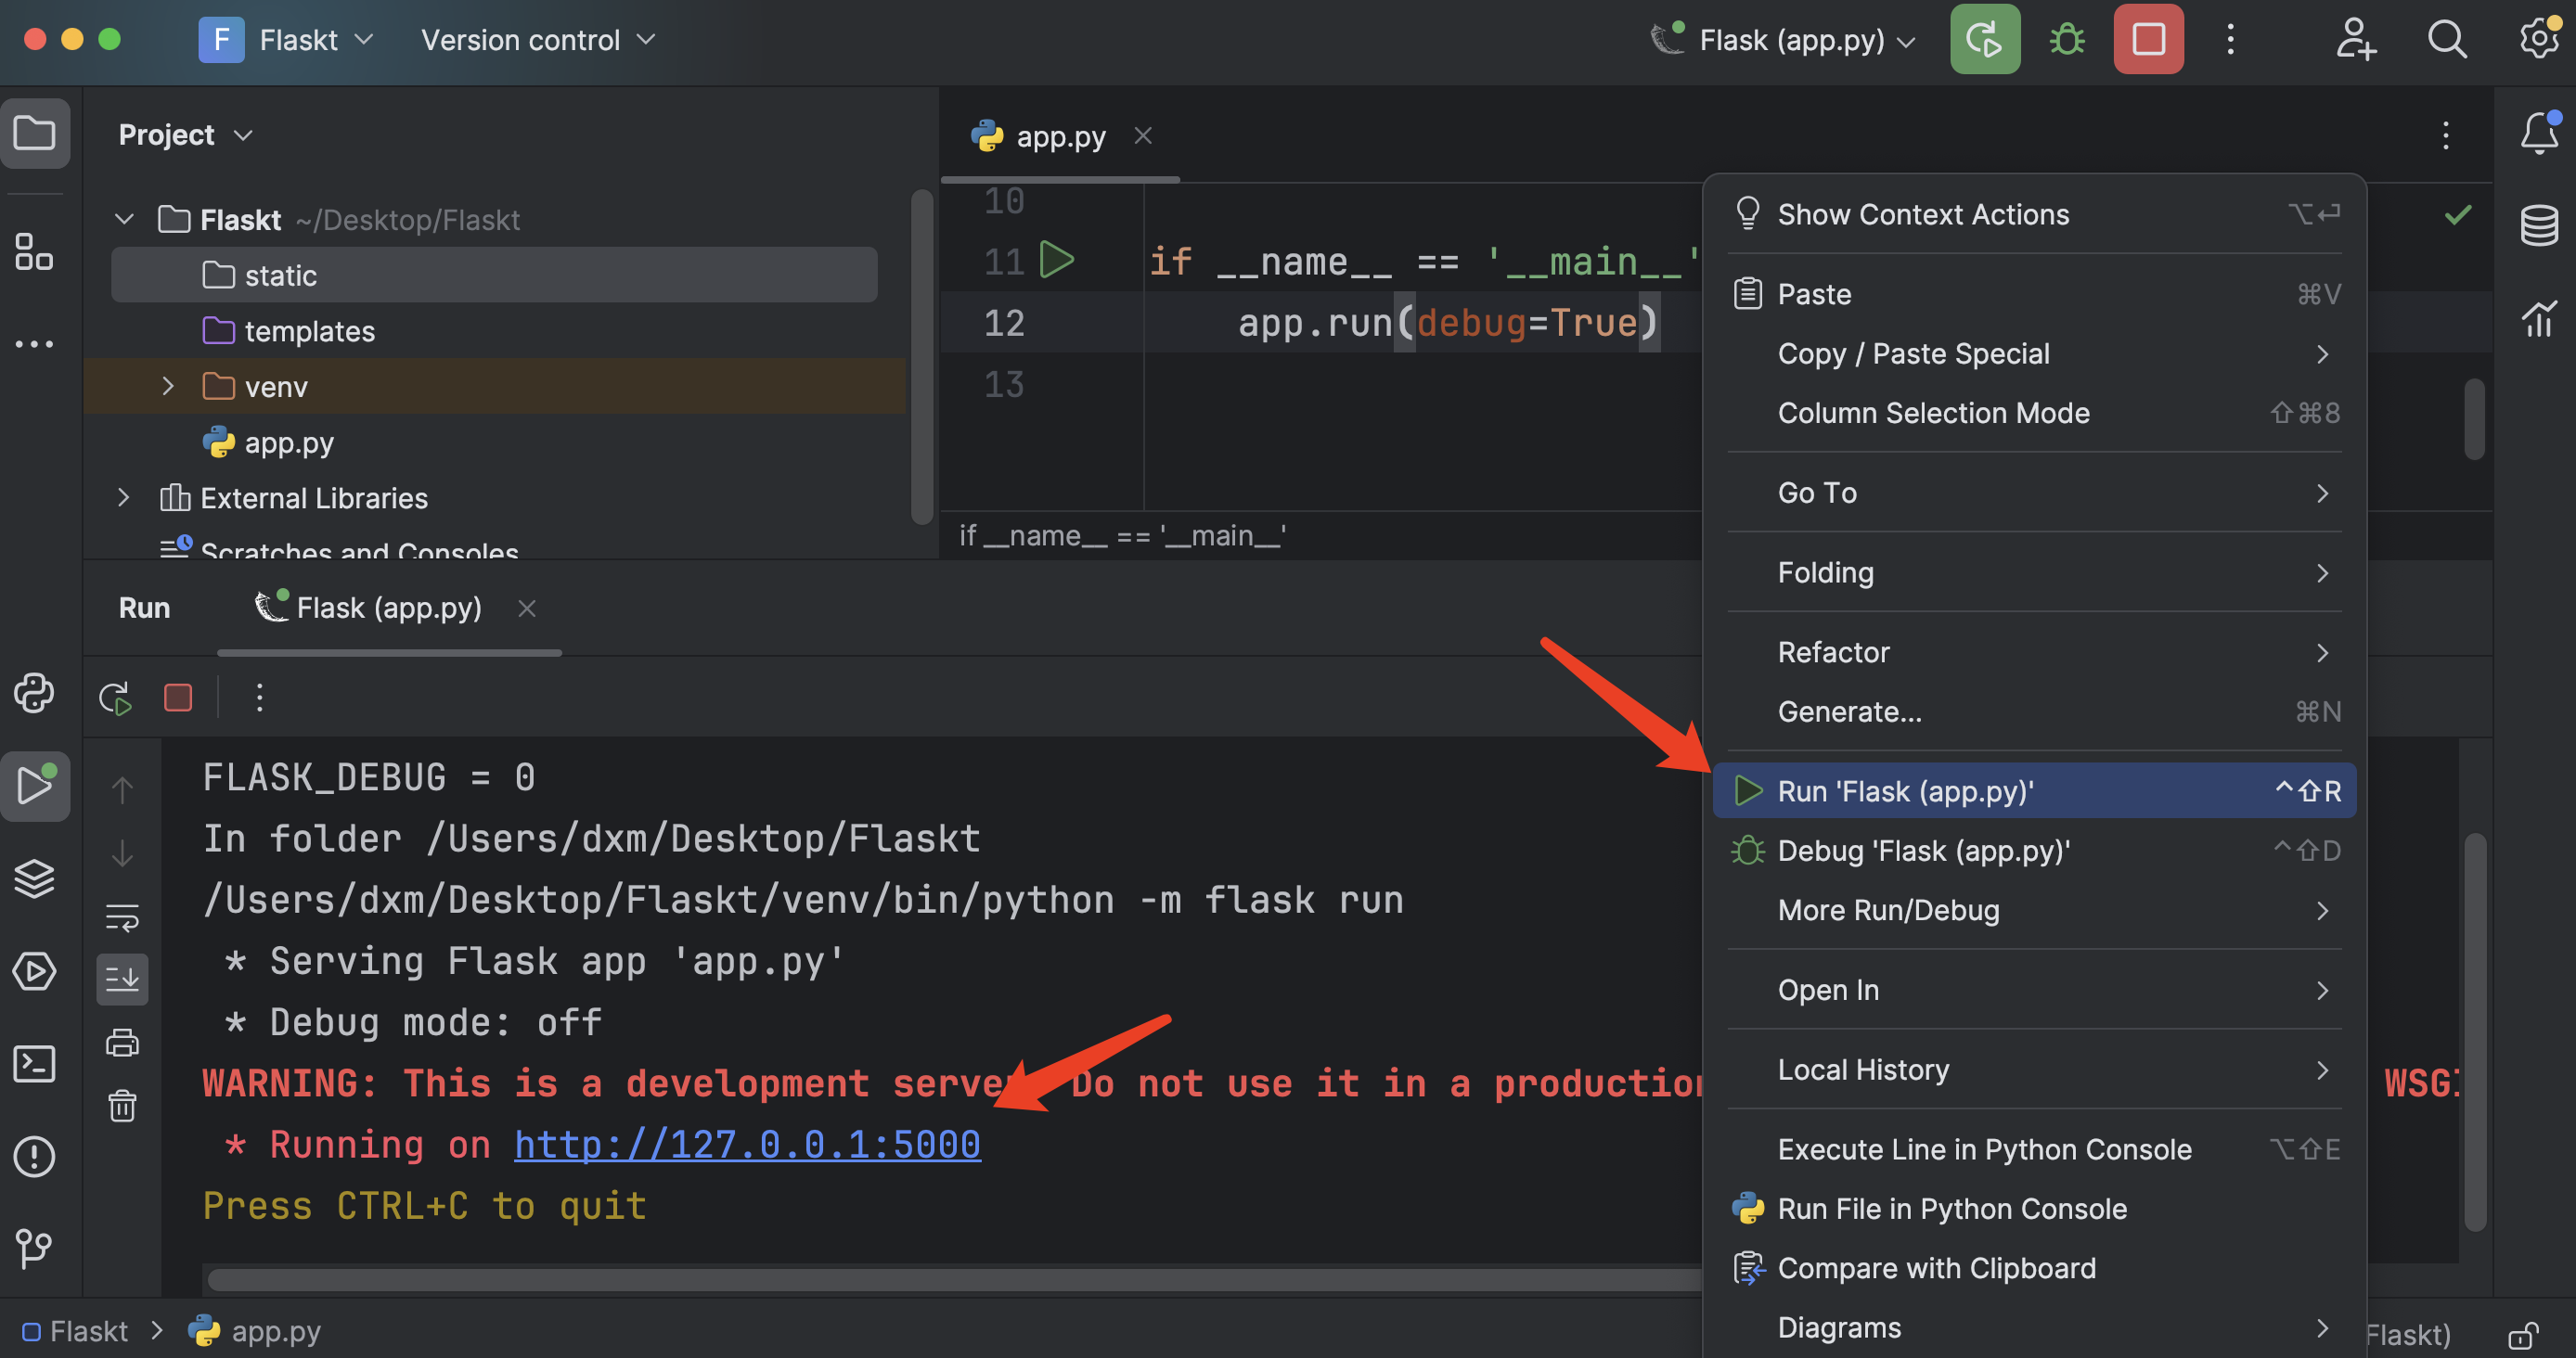Open Python Console tool window icon
Viewport: 2576px width, 1358px height.
[35, 693]
